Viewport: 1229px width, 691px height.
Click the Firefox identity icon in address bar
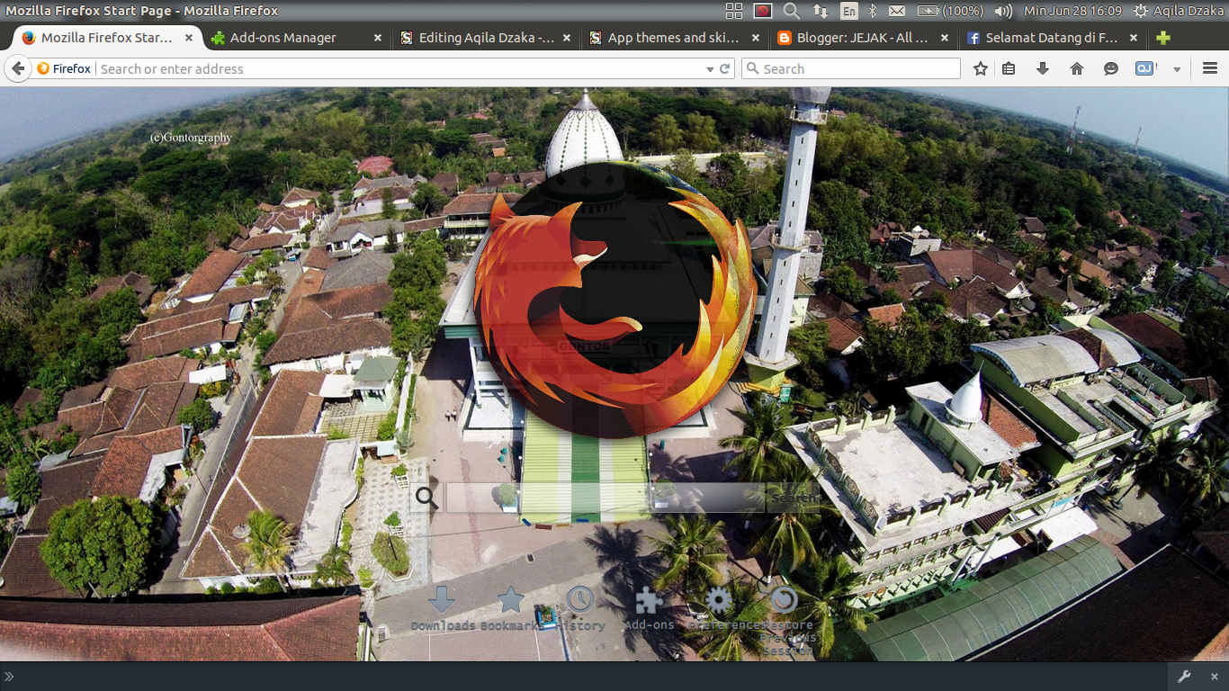point(64,68)
